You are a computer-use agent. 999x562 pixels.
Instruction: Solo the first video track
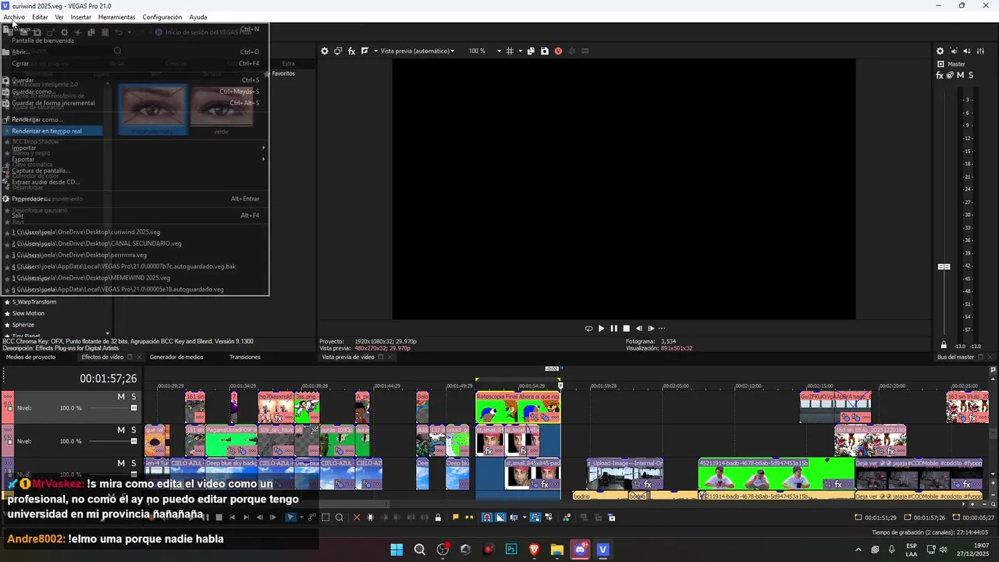[133, 397]
